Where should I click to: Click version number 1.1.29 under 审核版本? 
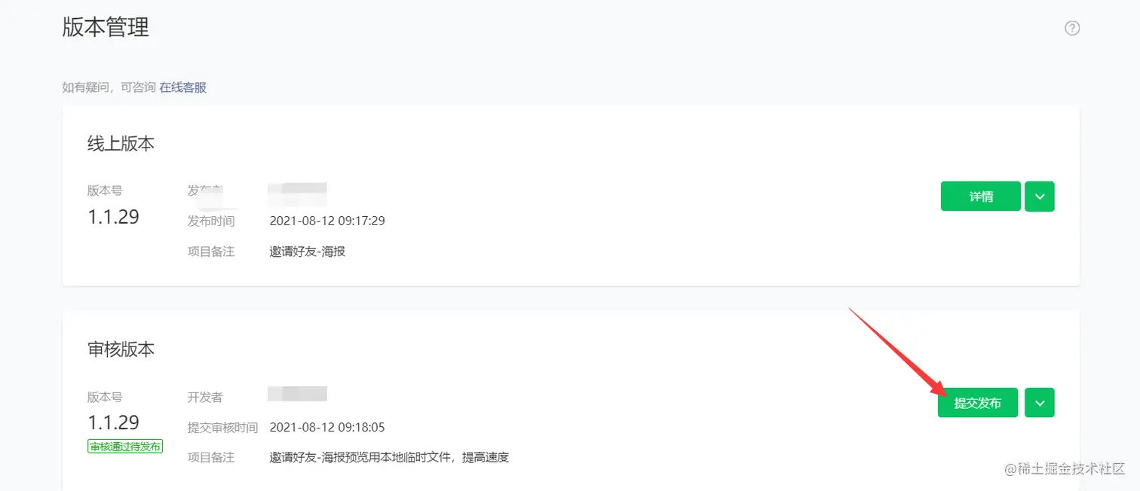point(113,422)
